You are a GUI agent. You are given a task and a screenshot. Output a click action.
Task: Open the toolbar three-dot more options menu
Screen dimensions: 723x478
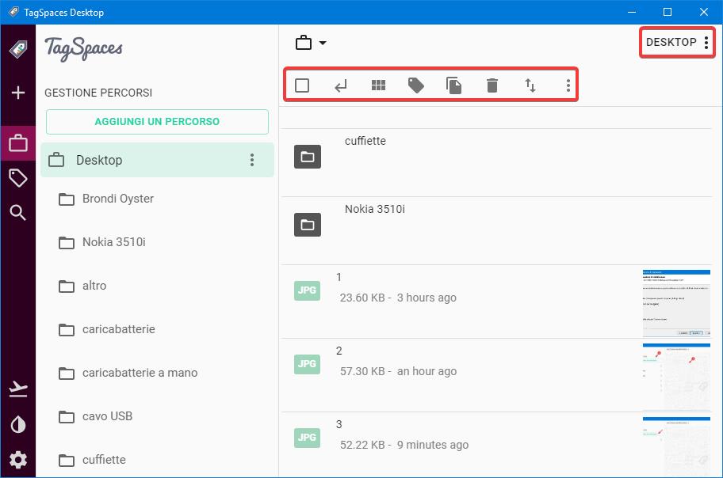(568, 85)
